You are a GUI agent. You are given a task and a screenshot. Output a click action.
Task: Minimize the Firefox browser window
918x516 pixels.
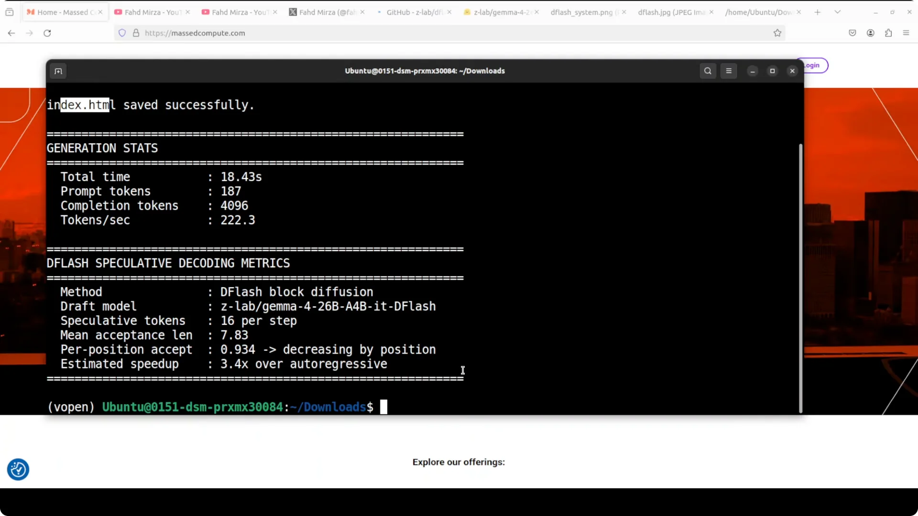point(875,12)
